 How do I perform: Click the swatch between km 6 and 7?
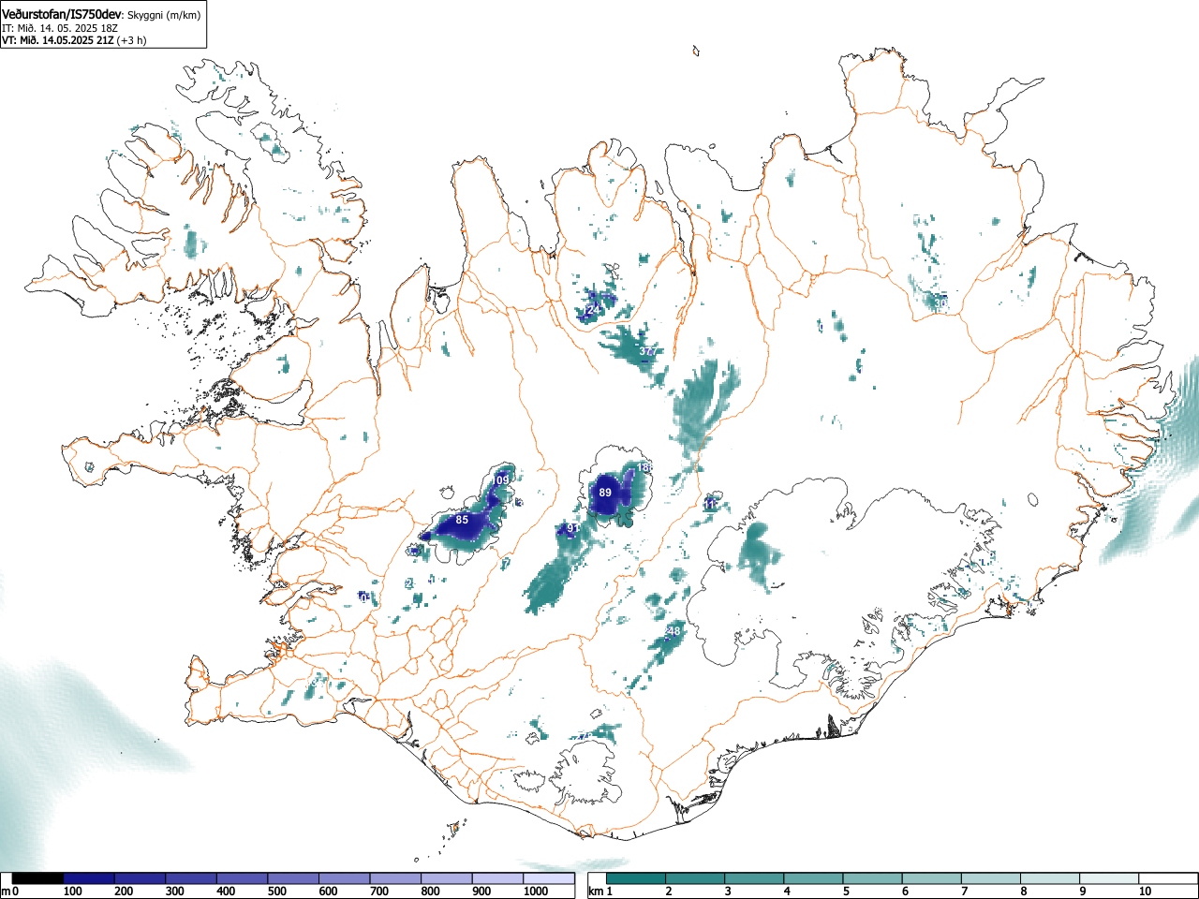pyautogui.click(x=931, y=878)
